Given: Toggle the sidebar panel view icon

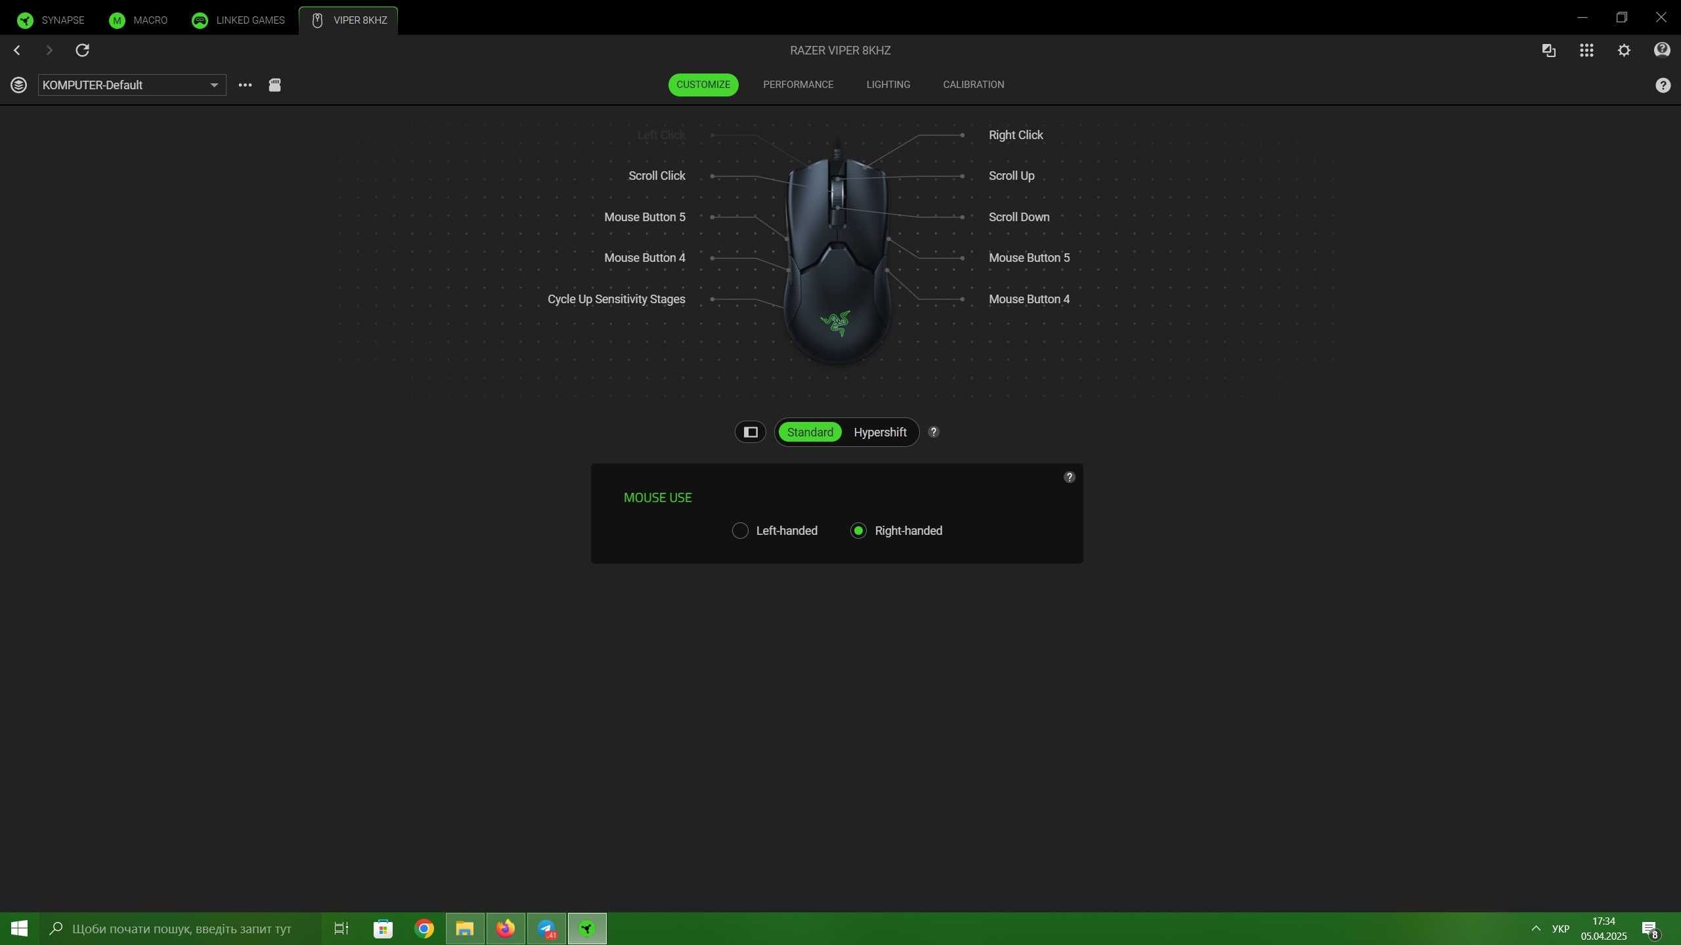Looking at the screenshot, I should 750,432.
